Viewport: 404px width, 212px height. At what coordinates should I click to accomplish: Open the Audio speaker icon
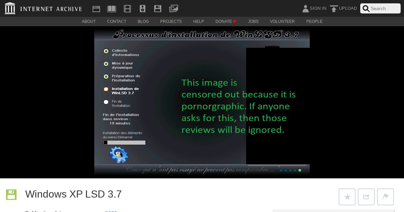142,9
